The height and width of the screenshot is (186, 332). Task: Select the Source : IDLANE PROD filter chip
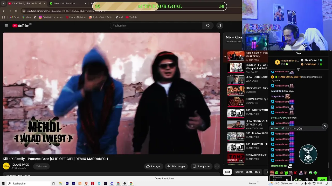click(x=248, y=172)
